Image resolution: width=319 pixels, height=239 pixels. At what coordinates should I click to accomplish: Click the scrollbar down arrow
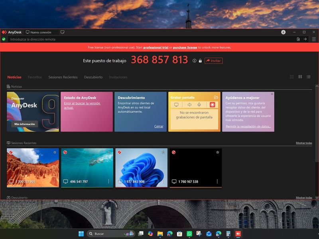click(x=317, y=197)
